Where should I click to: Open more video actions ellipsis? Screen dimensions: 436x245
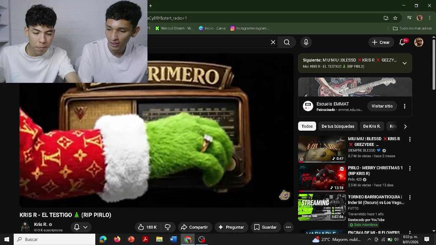pos(288,227)
